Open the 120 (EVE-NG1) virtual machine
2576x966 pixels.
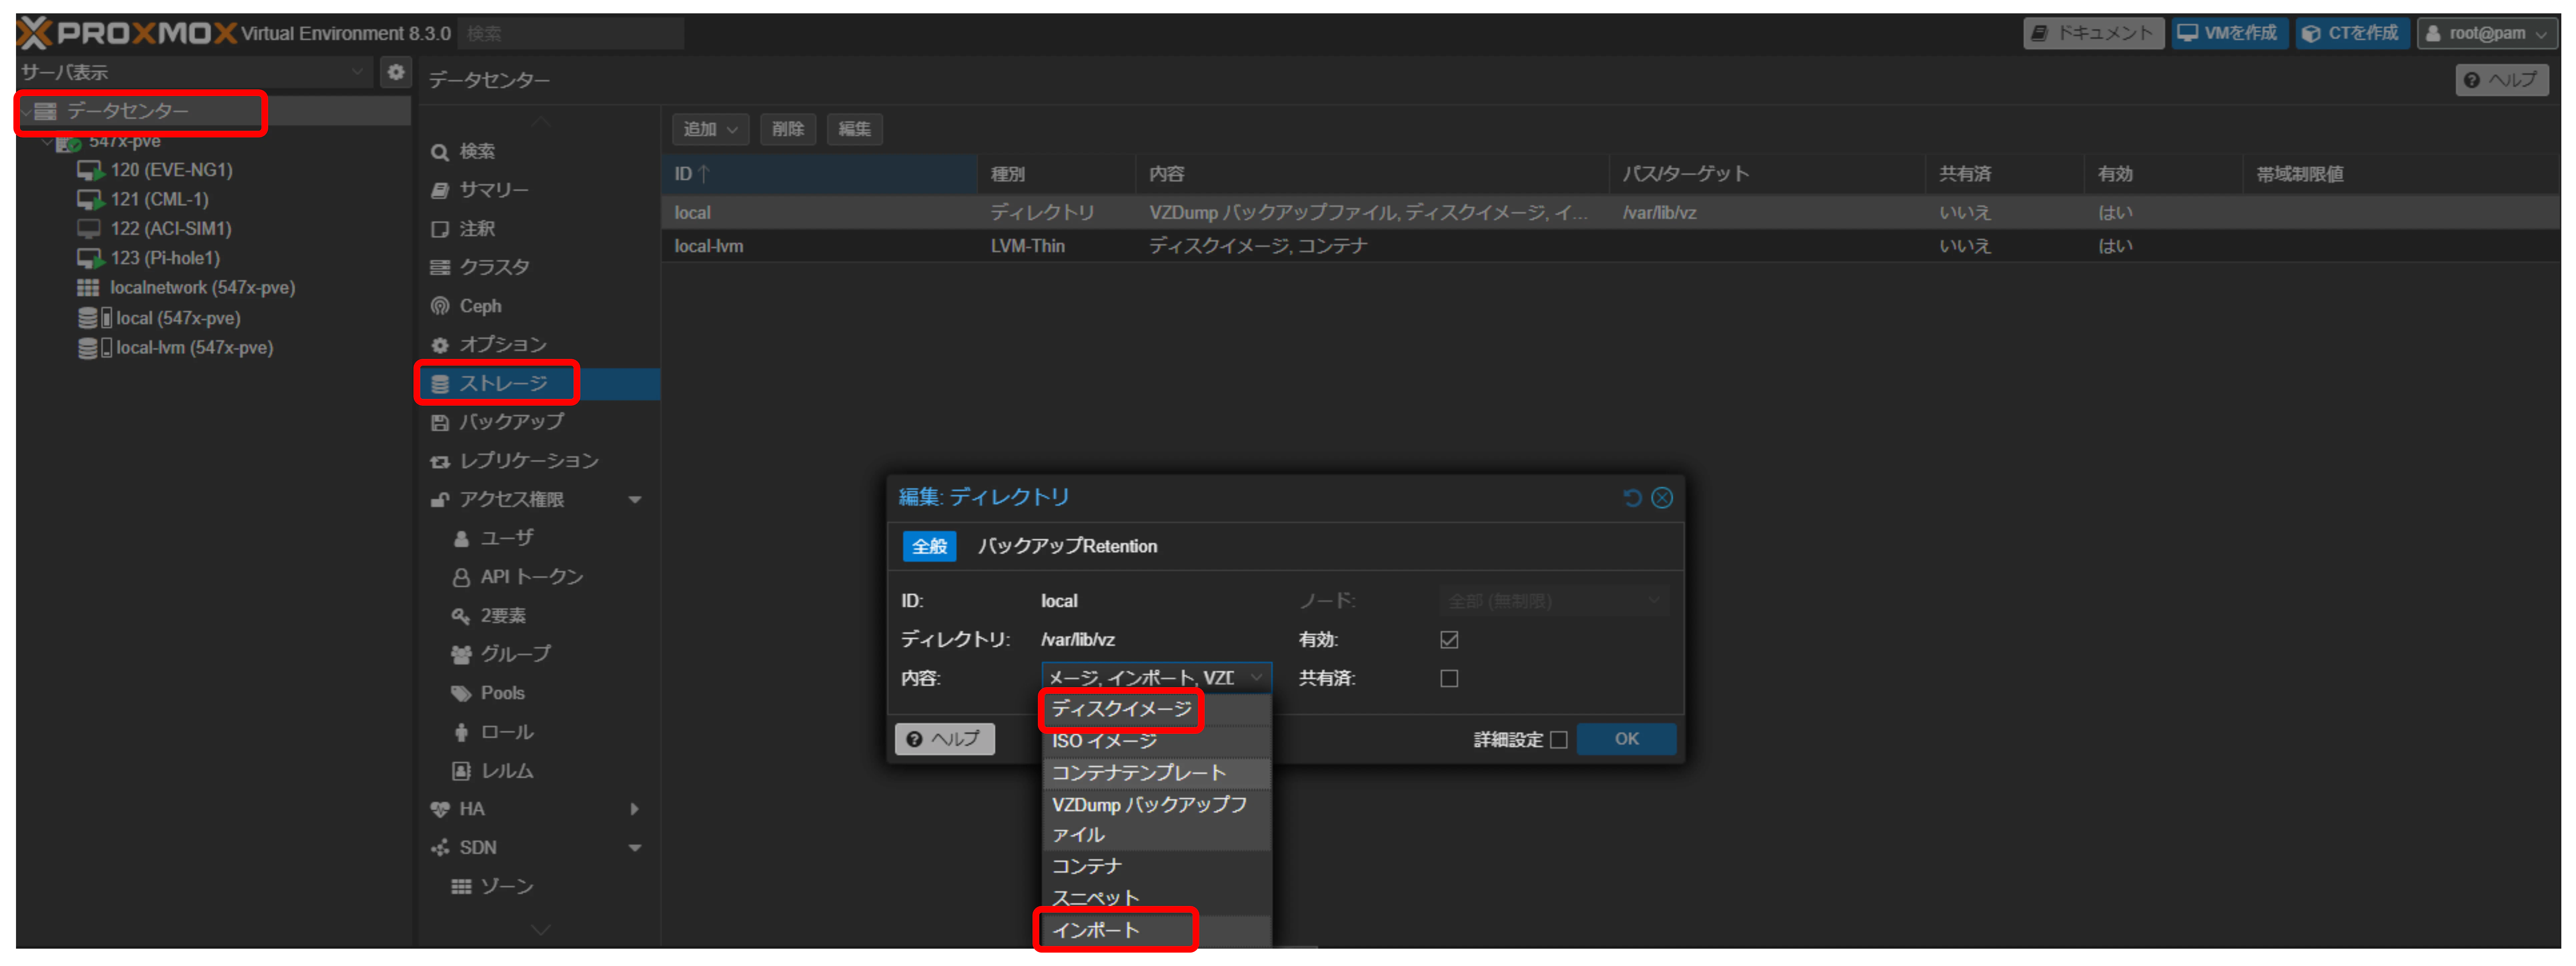pos(171,170)
